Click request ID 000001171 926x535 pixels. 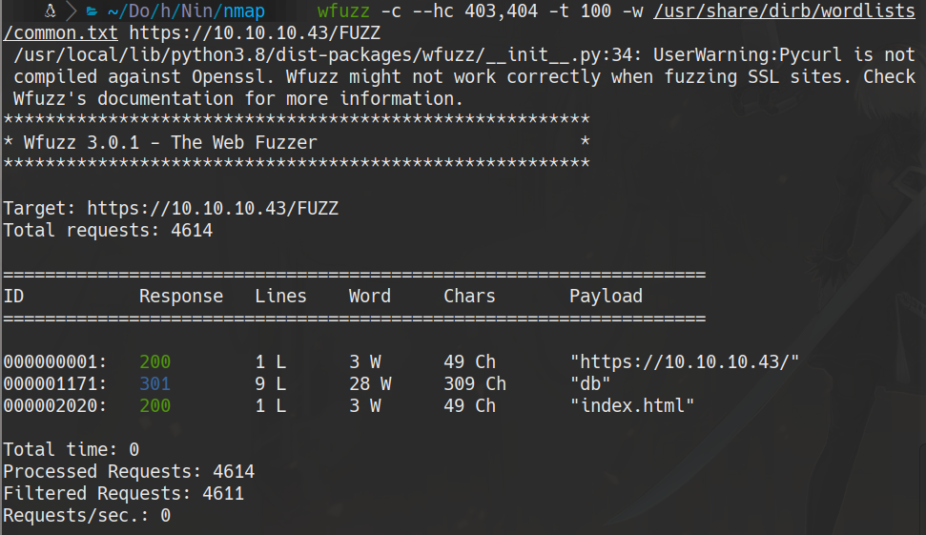[x=55, y=383]
